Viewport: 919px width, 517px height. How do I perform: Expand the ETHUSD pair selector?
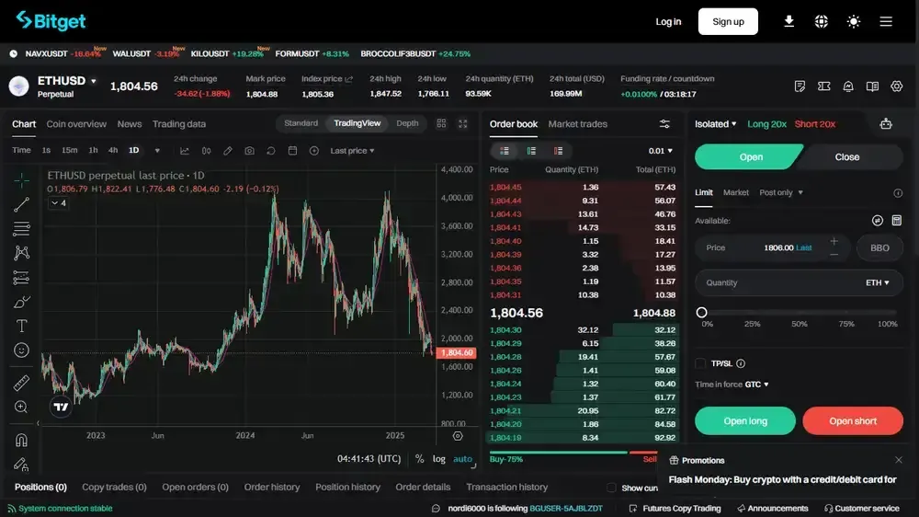[x=93, y=81]
